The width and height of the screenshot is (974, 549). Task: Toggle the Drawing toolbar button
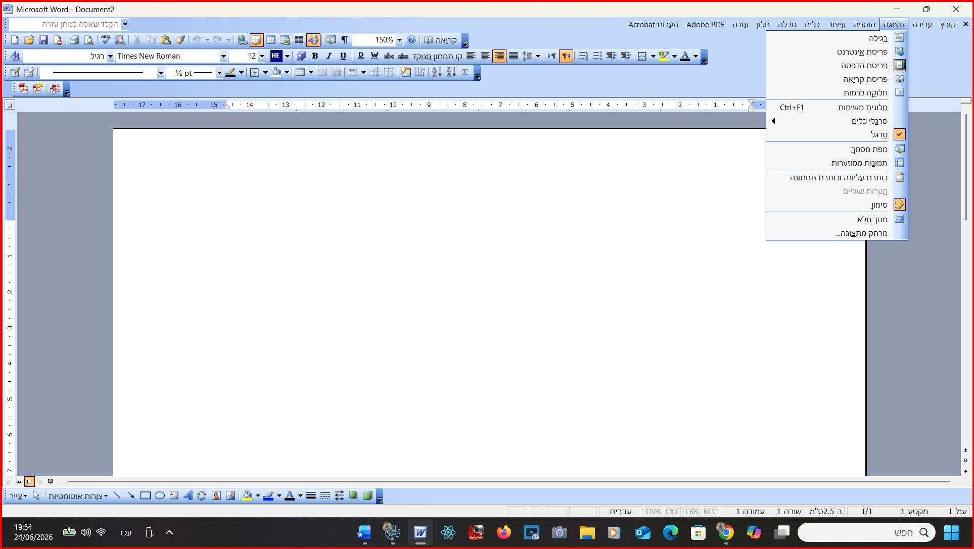[313, 40]
